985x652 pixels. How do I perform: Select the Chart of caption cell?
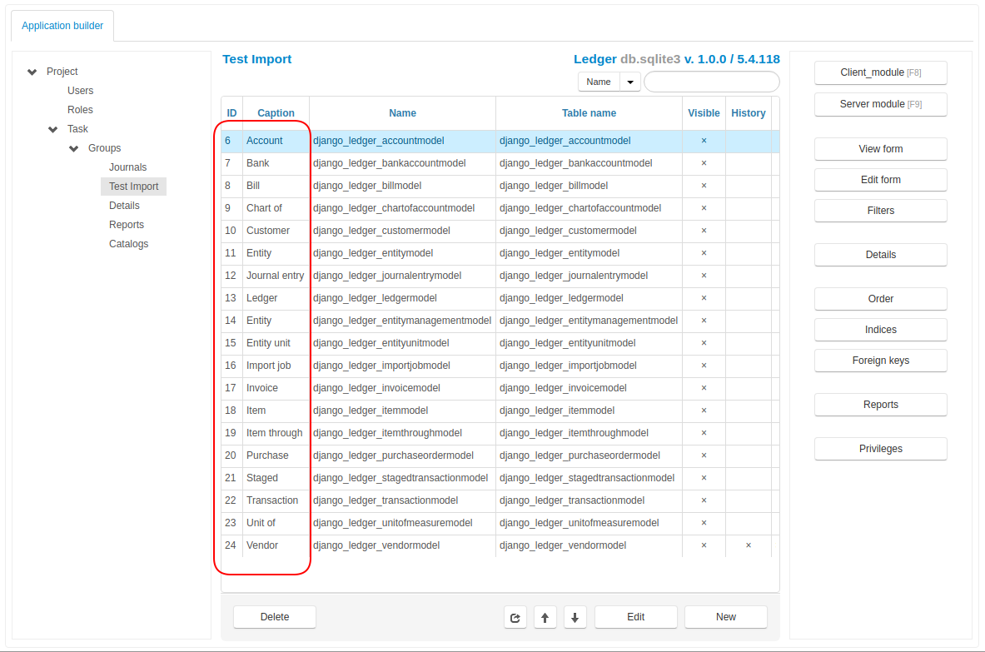(x=276, y=208)
